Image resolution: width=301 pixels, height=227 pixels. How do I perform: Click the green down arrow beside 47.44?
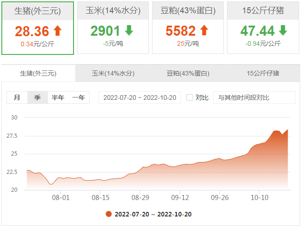pyautogui.click(x=283, y=30)
